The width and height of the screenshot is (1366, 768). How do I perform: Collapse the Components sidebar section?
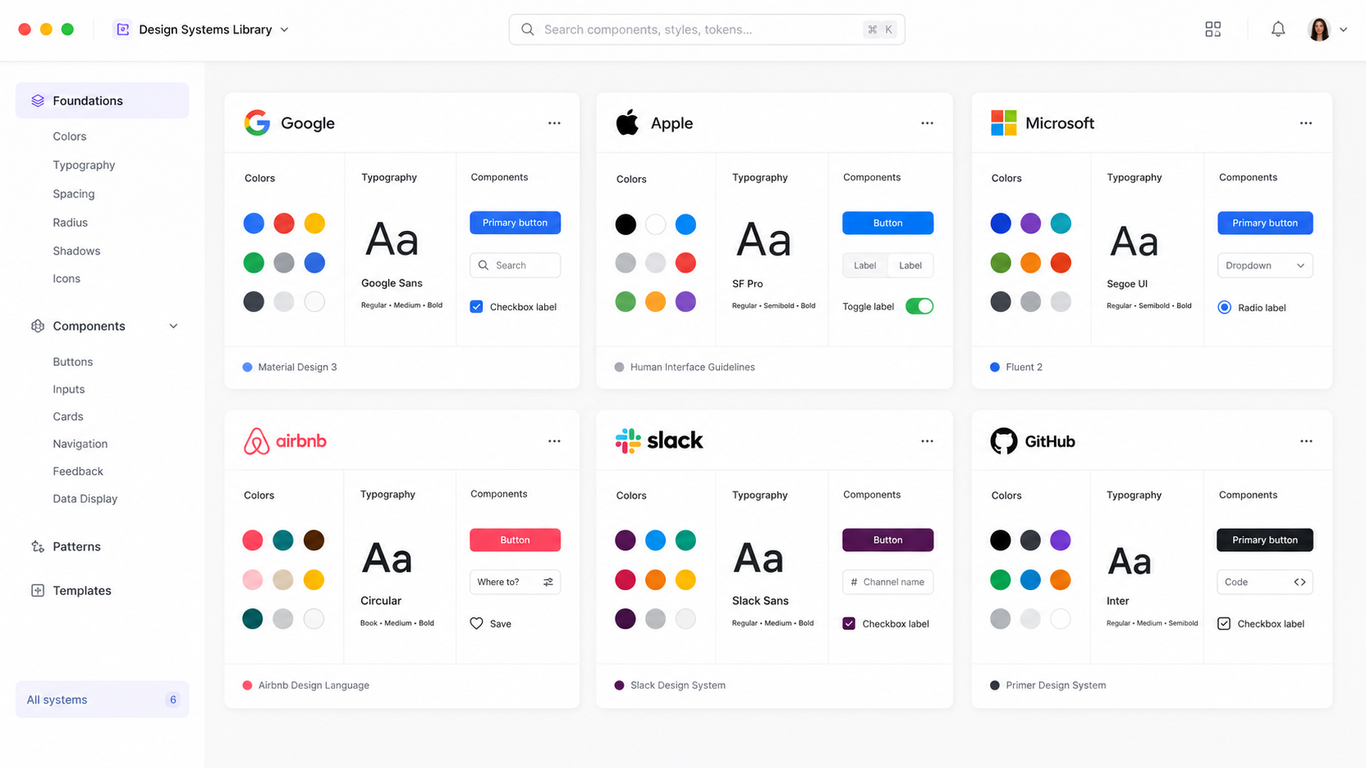(173, 326)
